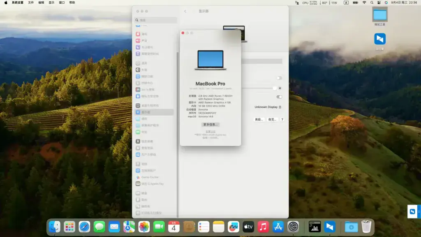Open the 声音 (Sound) settings pane
Image resolution: width=421 pixels, height=237 pixels.
pos(144,41)
